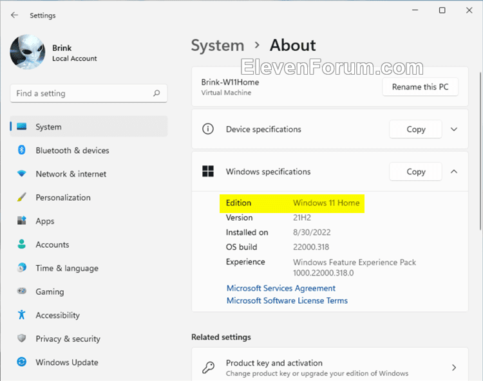Click the Windows logo icon beside specifications

pos(208,171)
